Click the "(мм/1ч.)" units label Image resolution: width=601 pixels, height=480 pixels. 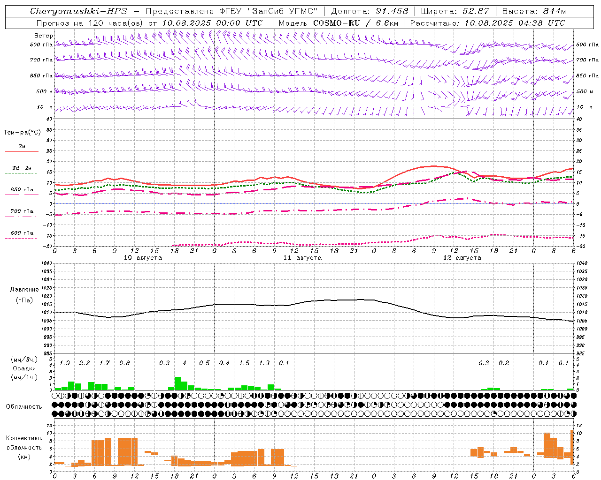(x=24, y=377)
